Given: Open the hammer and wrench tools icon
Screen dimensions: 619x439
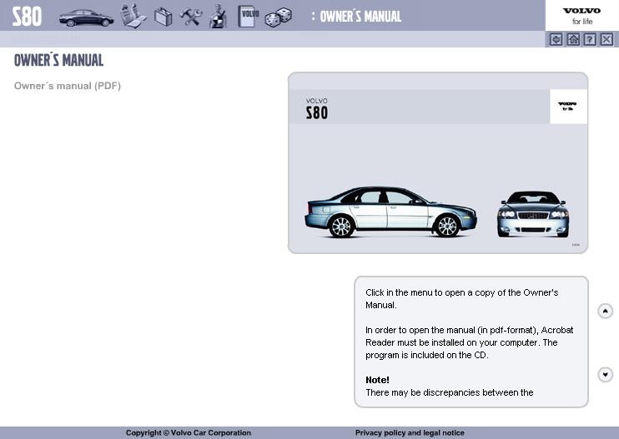Looking at the screenshot, I should pyautogui.click(x=191, y=17).
